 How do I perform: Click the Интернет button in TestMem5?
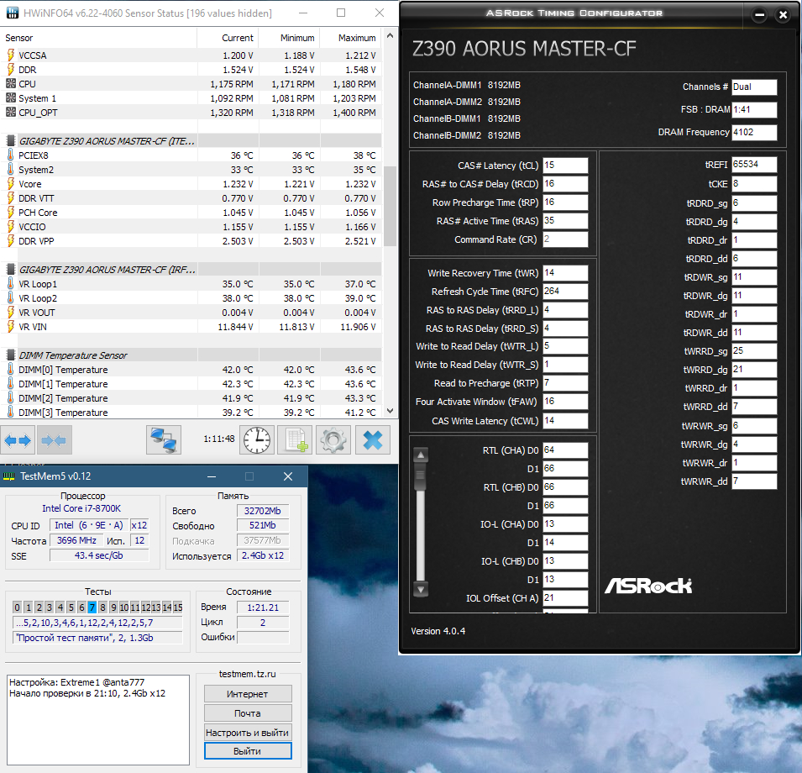tap(248, 694)
